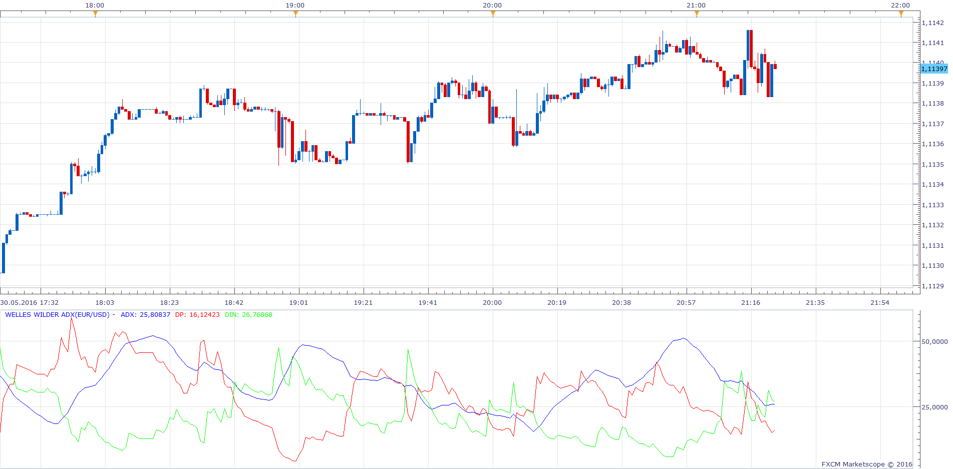
Task: Click the 20:57 time axis label
Action: tap(686, 302)
